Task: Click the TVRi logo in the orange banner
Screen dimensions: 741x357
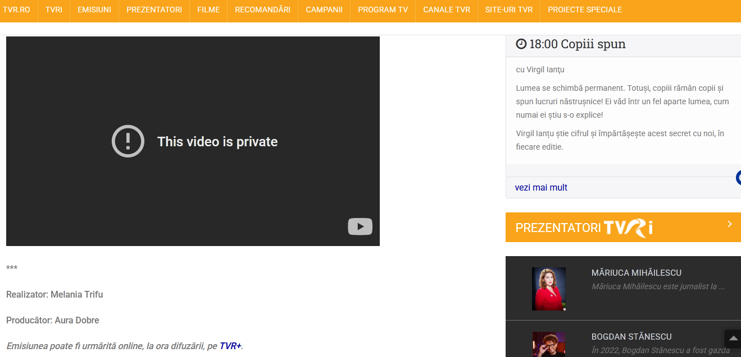Action: point(628,228)
